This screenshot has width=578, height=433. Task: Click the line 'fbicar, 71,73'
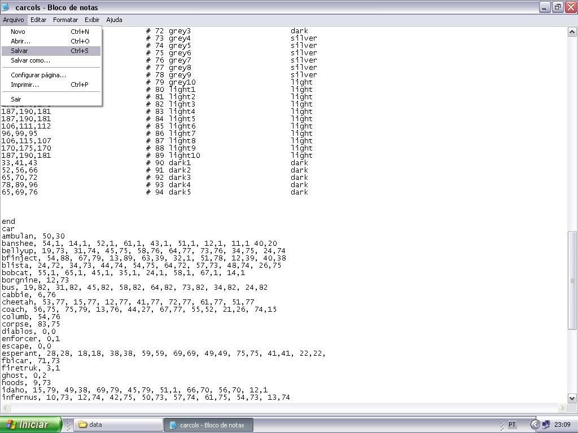(x=31, y=361)
